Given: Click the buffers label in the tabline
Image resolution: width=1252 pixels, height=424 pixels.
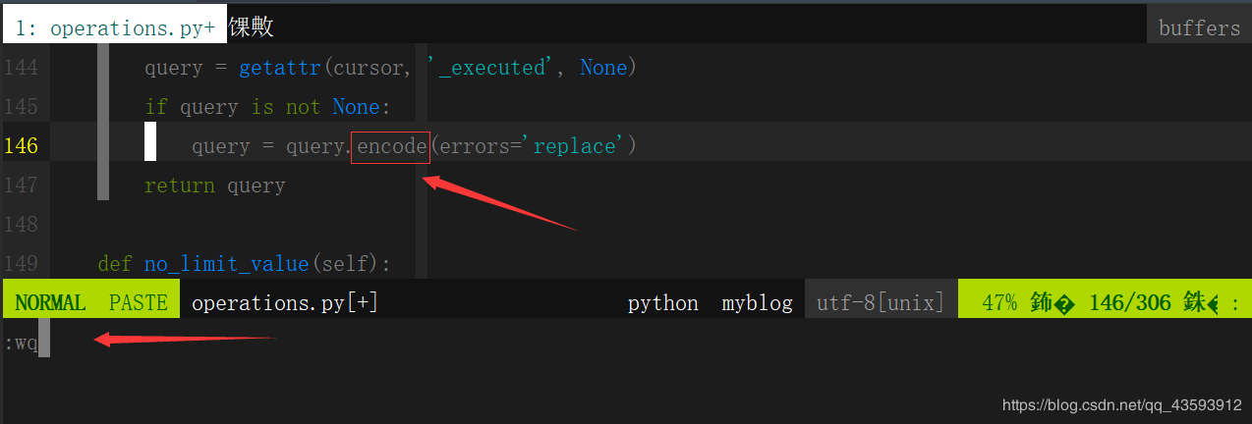Looking at the screenshot, I should (x=1198, y=27).
